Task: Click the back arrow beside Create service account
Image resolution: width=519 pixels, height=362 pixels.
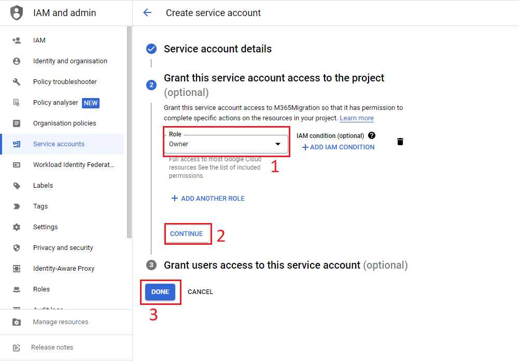Action: pos(147,12)
